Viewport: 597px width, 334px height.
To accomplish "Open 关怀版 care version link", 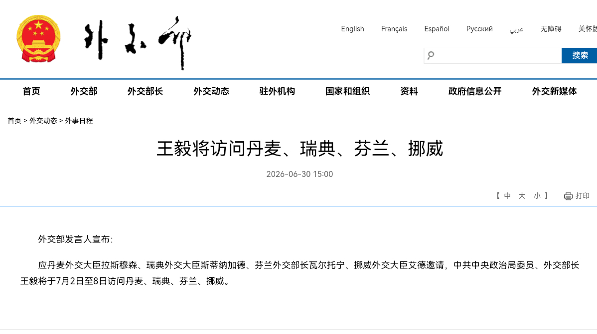I will [588, 29].
